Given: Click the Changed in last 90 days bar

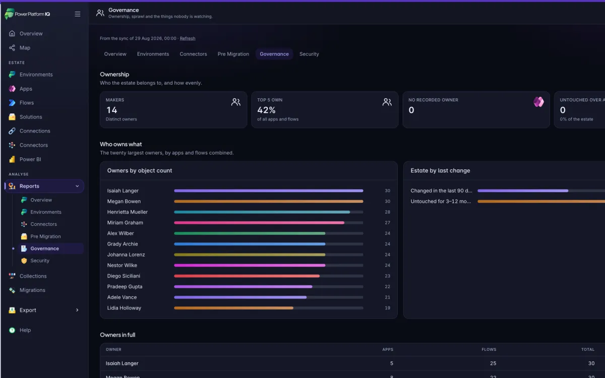Looking at the screenshot, I should click(x=523, y=191).
